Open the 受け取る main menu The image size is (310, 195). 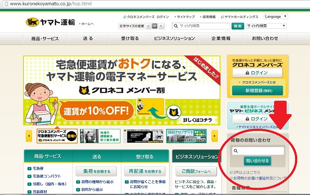coord(130,38)
